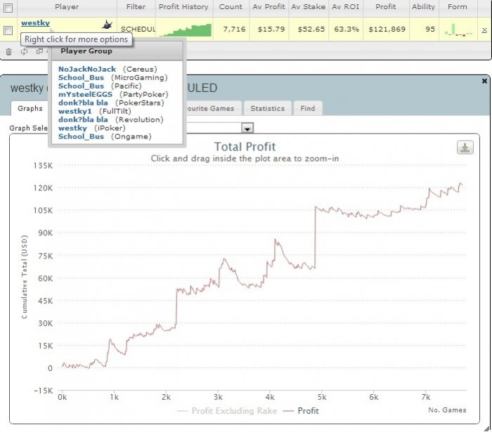This screenshot has width=492, height=432.
Task: Open the Find tab
Action: click(308, 108)
